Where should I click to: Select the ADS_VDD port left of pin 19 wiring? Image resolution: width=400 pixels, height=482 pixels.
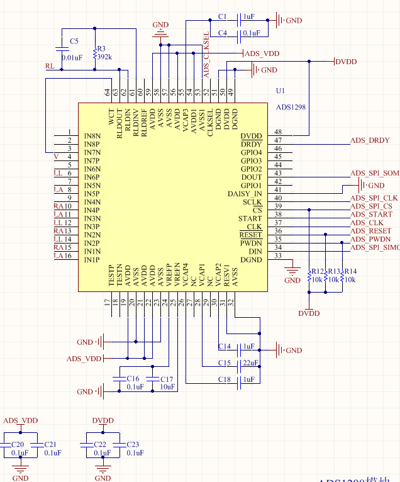(x=89, y=359)
